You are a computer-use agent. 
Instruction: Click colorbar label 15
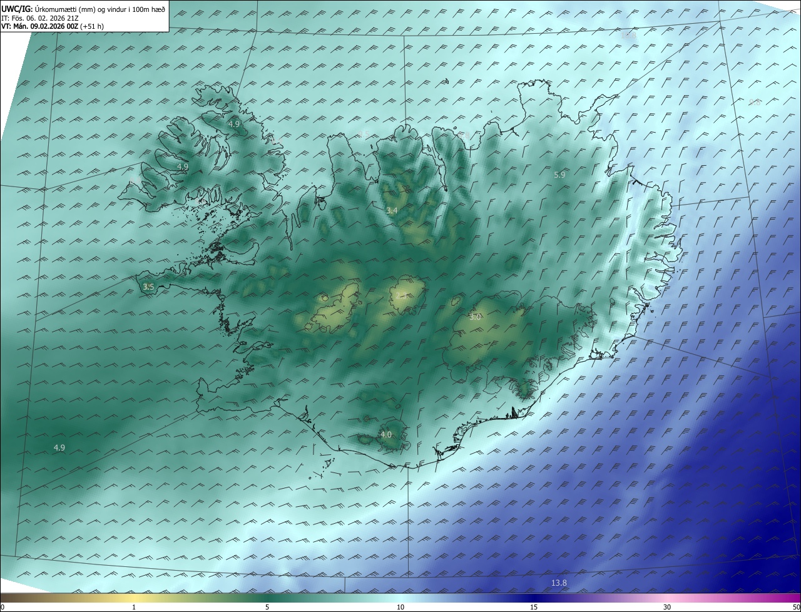click(x=534, y=607)
